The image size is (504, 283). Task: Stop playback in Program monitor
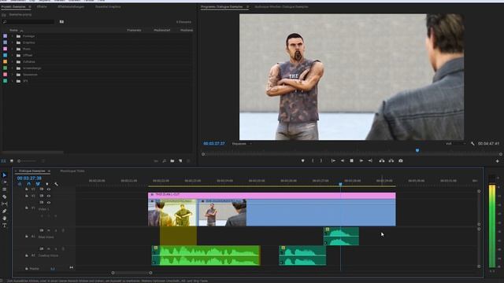(352, 160)
